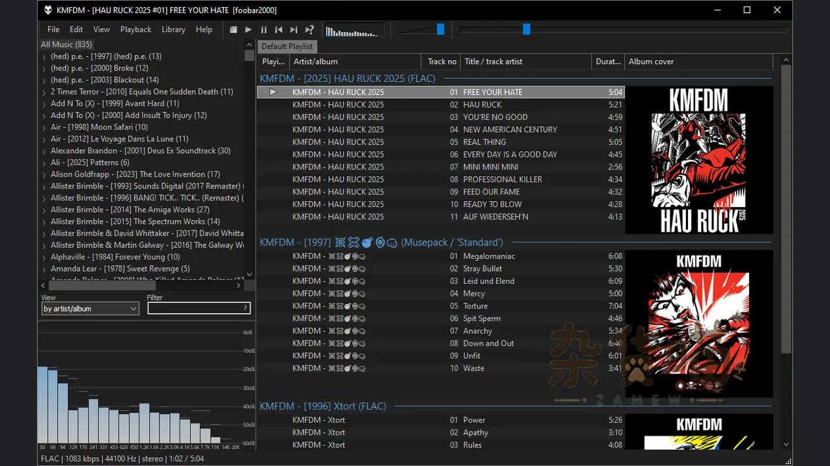
Task: Select track Down and Out
Action: 440,343
